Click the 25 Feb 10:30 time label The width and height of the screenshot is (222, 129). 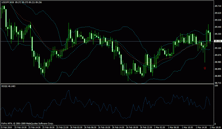pos(20,128)
